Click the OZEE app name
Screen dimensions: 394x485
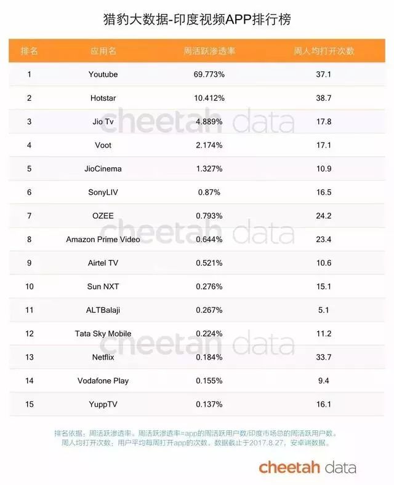(x=103, y=216)
